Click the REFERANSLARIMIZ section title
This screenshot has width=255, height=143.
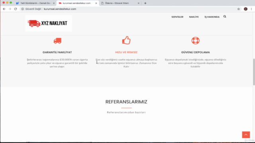click(x=126, y=102)
